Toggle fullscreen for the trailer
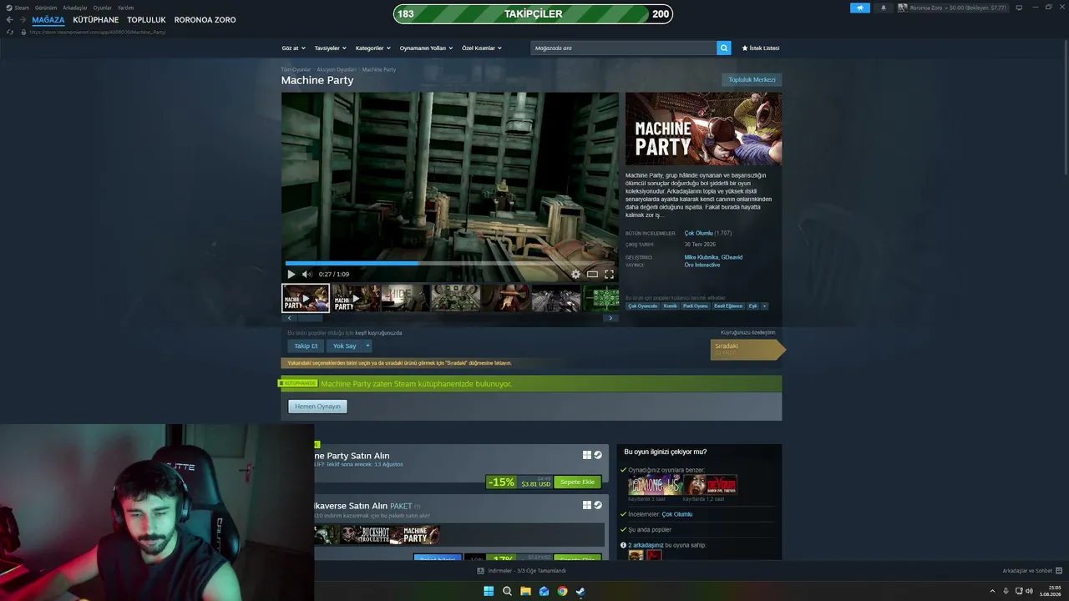 (x=609, y=274)
